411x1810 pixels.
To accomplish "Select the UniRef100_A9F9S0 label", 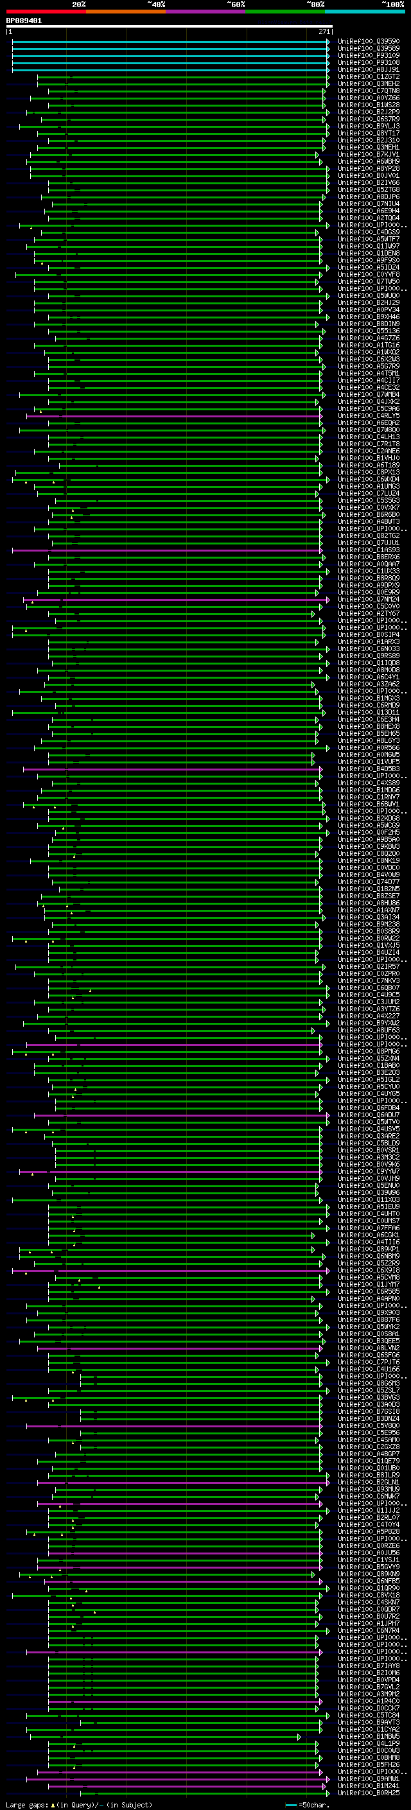I will (x=368, y=260).
